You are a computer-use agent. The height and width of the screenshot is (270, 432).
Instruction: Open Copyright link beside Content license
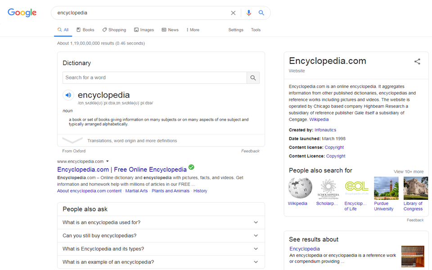pyautogui.click(x=334, y=148)
